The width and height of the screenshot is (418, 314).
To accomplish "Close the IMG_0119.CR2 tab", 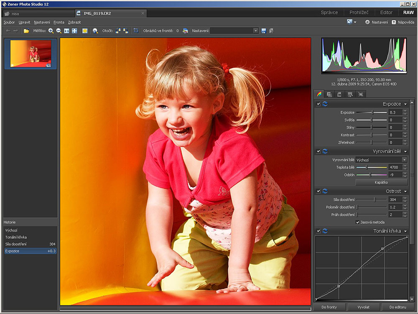I will [143, 13].
